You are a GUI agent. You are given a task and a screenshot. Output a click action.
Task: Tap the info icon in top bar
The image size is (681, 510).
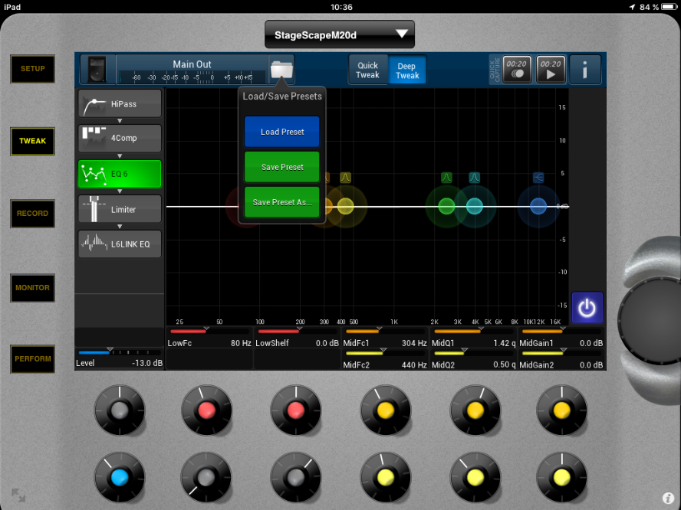pos(585,70)
